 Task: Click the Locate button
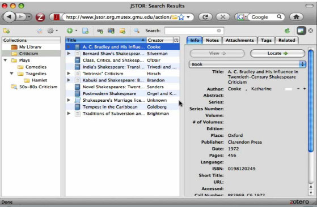point(277,53)
